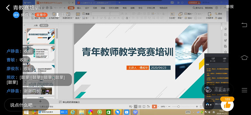
Task: Select reading view book icon in status bar
Action: pos(144,106)
